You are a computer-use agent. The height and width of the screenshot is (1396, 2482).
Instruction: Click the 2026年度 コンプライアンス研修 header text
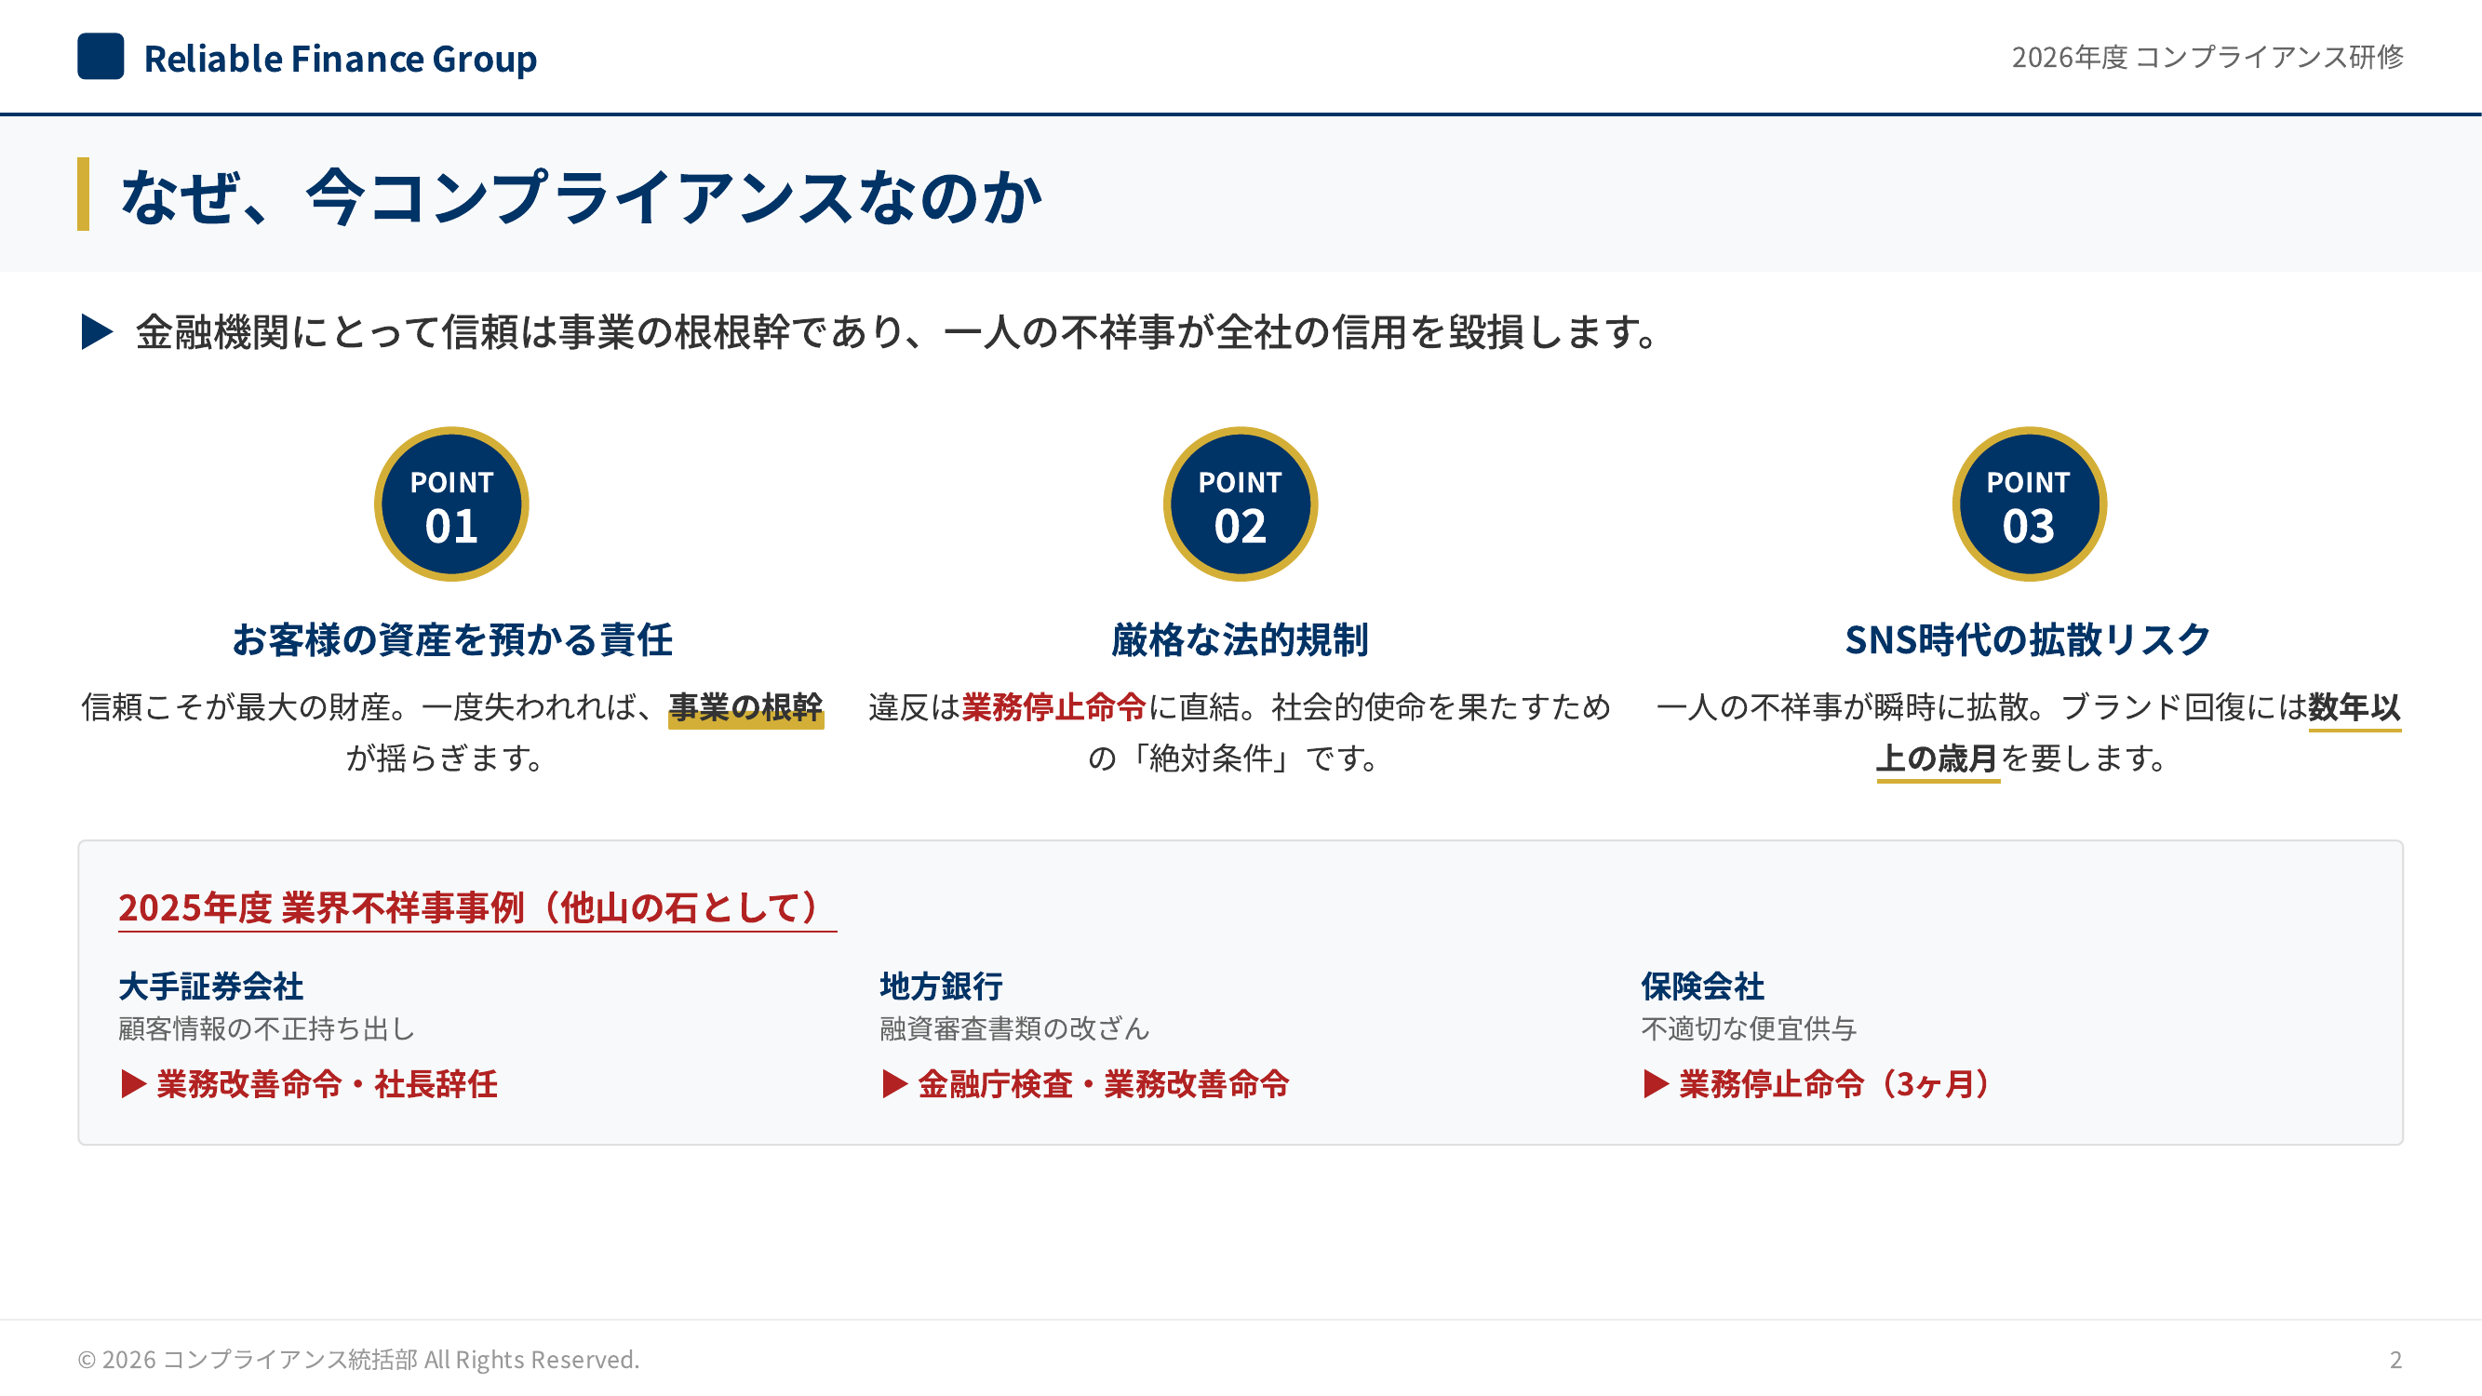click(2207, 57)
